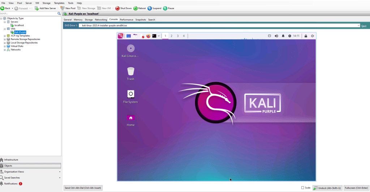
Task: Suspend the virtual machine
Action: (150, 8)
